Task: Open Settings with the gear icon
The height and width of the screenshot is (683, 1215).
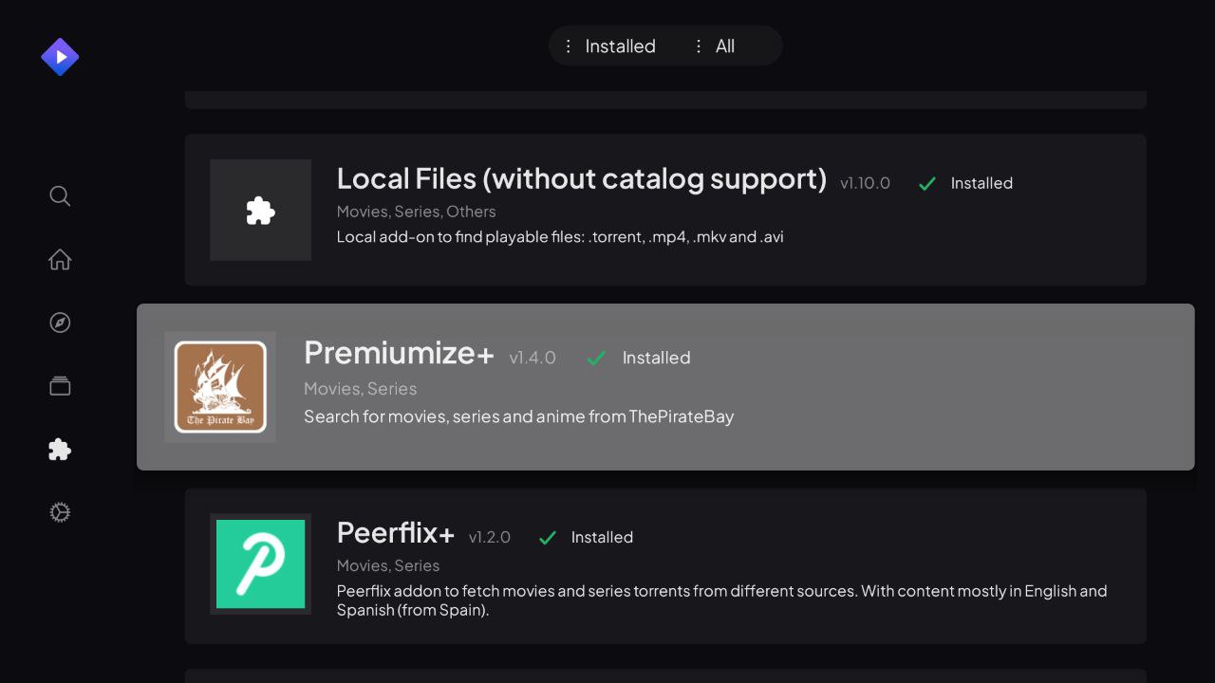Action: pos(59,512)
